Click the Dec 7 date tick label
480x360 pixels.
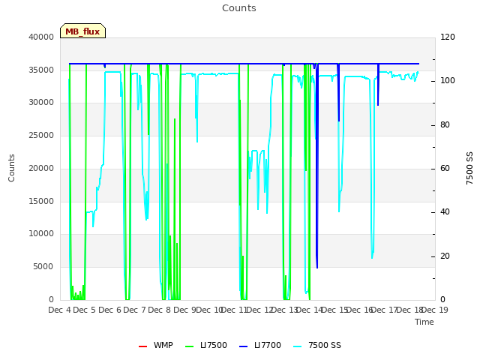point(134,310)
